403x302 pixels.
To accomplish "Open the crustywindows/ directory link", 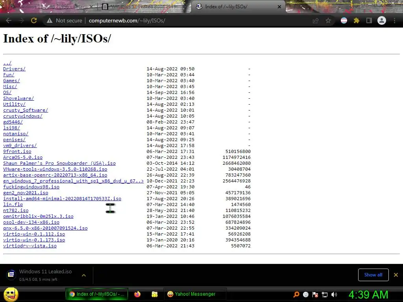I will (23, 116).
